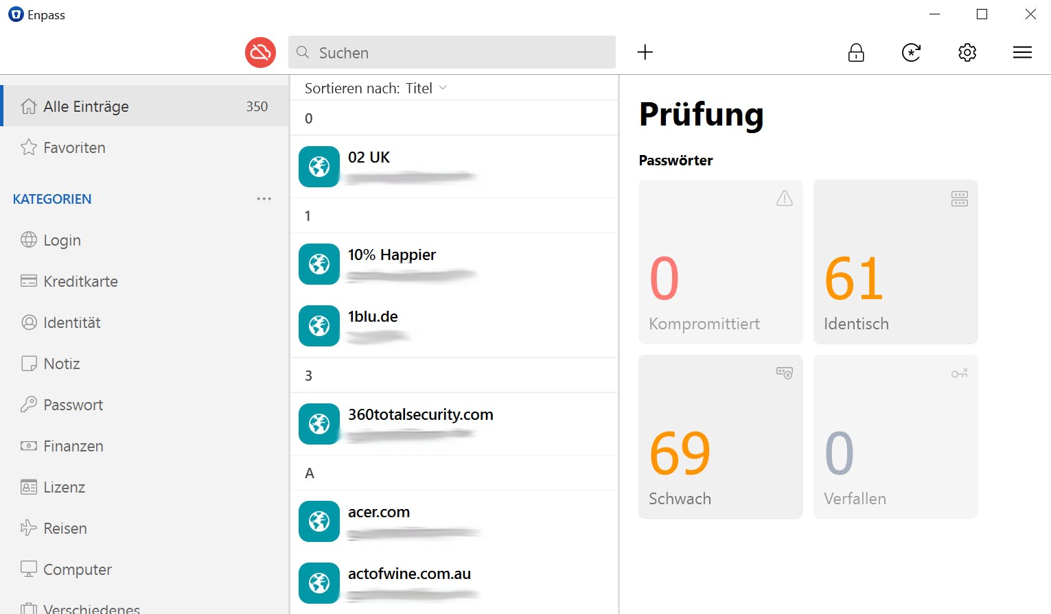Select the Lizenz category
Screen dimensions: 1051x614
point(144,487)
